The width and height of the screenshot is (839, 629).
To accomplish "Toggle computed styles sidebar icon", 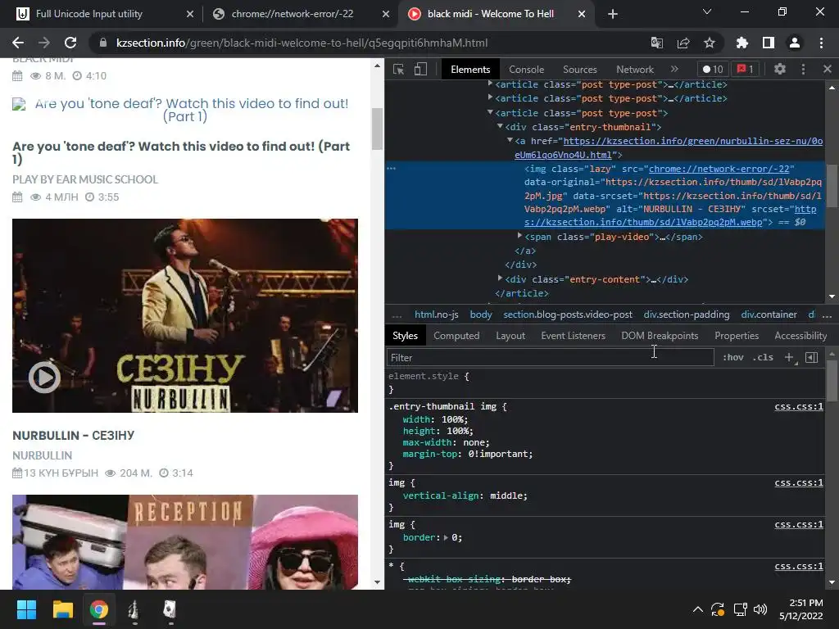I will click(812, 357).
